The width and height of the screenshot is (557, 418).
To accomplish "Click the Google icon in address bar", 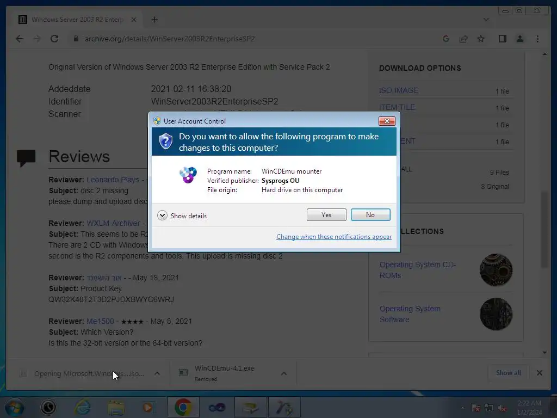I will [446, 39].
